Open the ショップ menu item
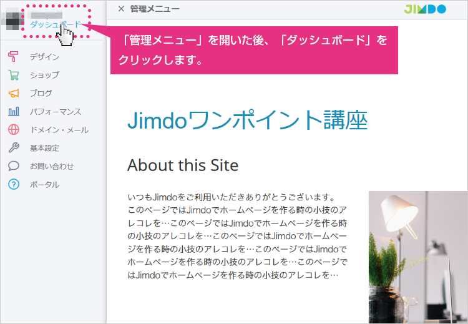This screenshot has height=324, width=468. [x=44, y=75]
